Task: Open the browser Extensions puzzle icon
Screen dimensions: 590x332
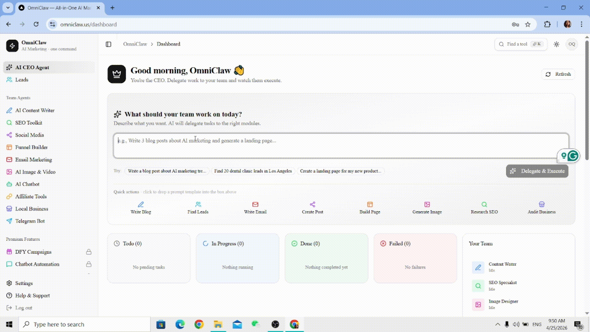Action: click(547, 24)
